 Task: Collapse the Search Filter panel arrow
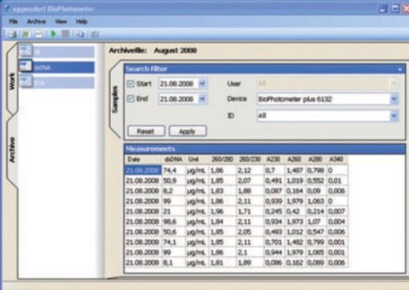coord(400,69)
